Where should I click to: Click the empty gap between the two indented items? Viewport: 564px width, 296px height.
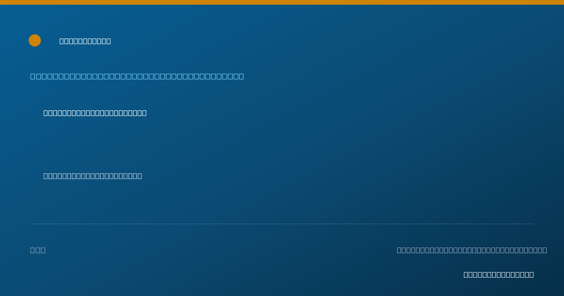pyautogui.click(x=94, y=145)
